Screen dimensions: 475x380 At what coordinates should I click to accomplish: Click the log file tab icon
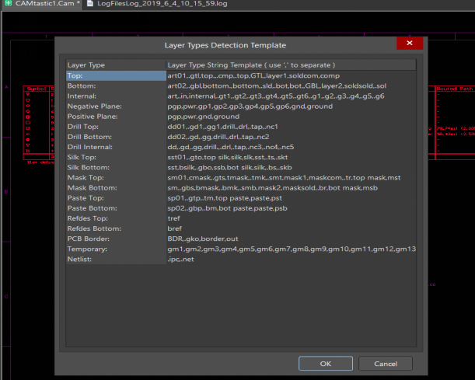90,5
